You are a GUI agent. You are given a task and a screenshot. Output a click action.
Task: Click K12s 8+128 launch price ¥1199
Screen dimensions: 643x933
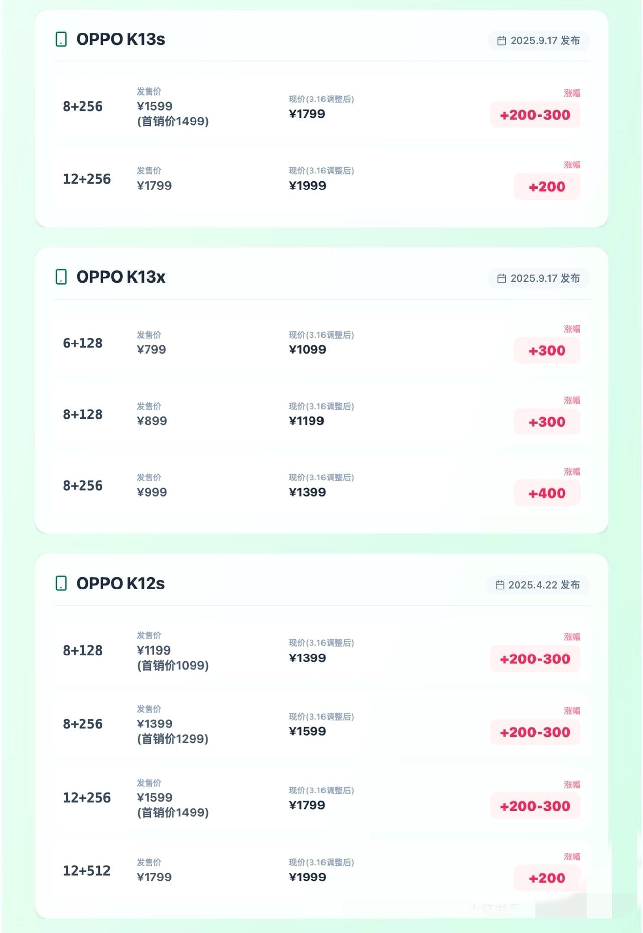[154, 650]
